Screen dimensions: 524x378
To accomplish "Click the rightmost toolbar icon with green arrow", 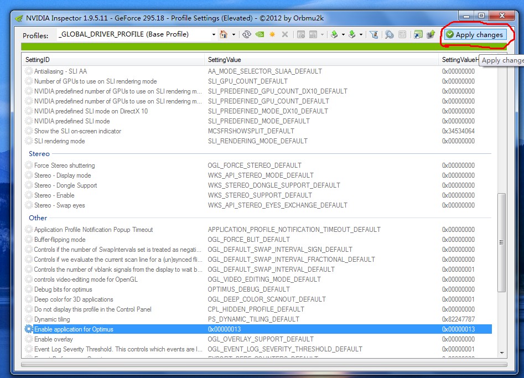I will [431, 34].
